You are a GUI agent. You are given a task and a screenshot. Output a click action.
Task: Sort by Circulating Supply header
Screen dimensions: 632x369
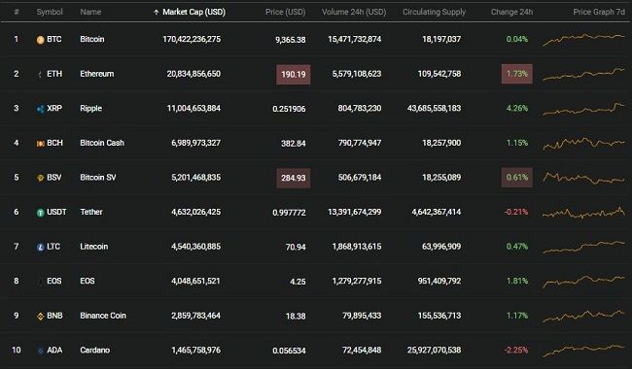[434, 12]
